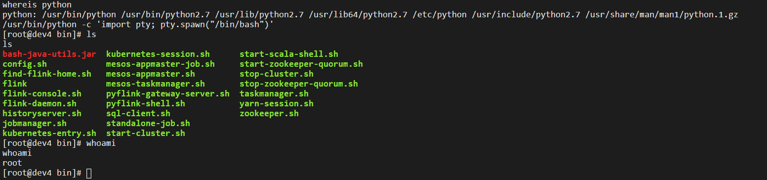Click the bash-java-utils.jar filename in red
This screenshot has height=180, width=767.
pos(49,54)
